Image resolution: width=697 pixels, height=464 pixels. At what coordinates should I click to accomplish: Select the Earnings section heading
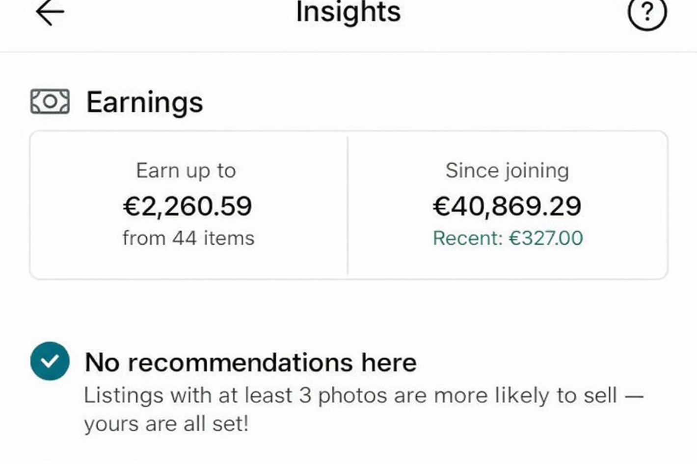144,102
